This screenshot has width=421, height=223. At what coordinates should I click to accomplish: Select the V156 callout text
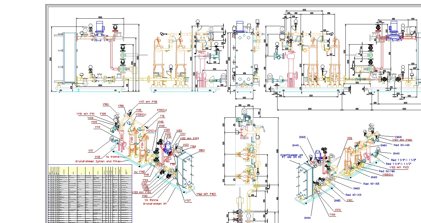(x=121, y=106)
